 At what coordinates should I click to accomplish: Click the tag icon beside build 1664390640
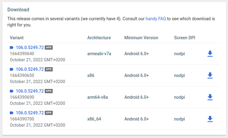[12, 48]
